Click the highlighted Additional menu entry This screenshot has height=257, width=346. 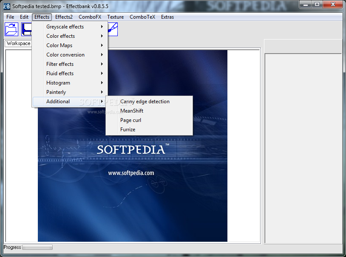tap(70, 102)
